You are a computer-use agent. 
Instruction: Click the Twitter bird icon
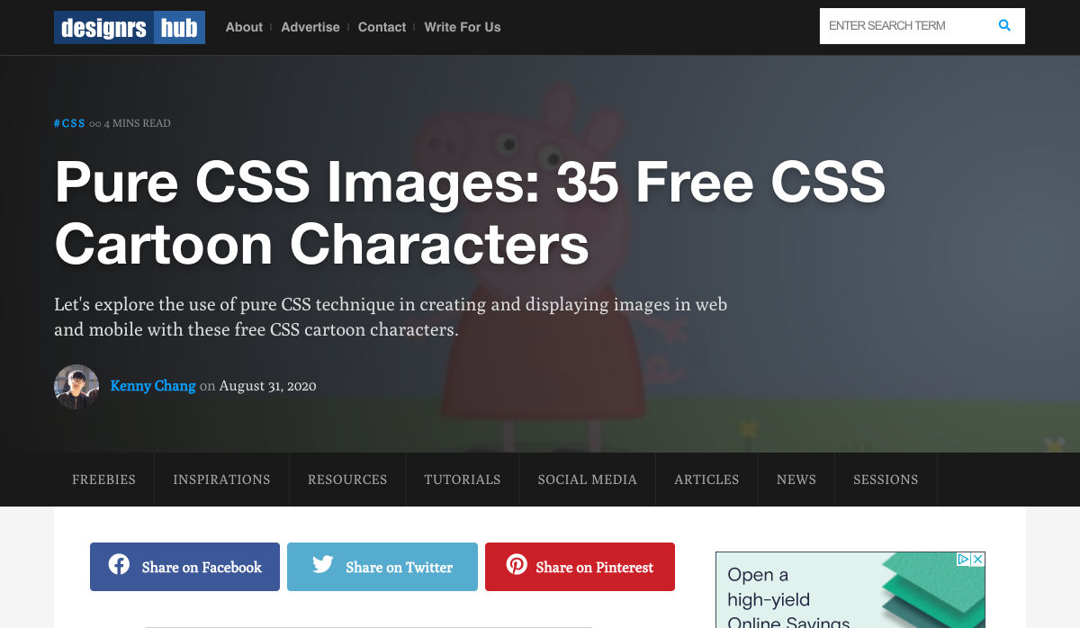(323, 565)
